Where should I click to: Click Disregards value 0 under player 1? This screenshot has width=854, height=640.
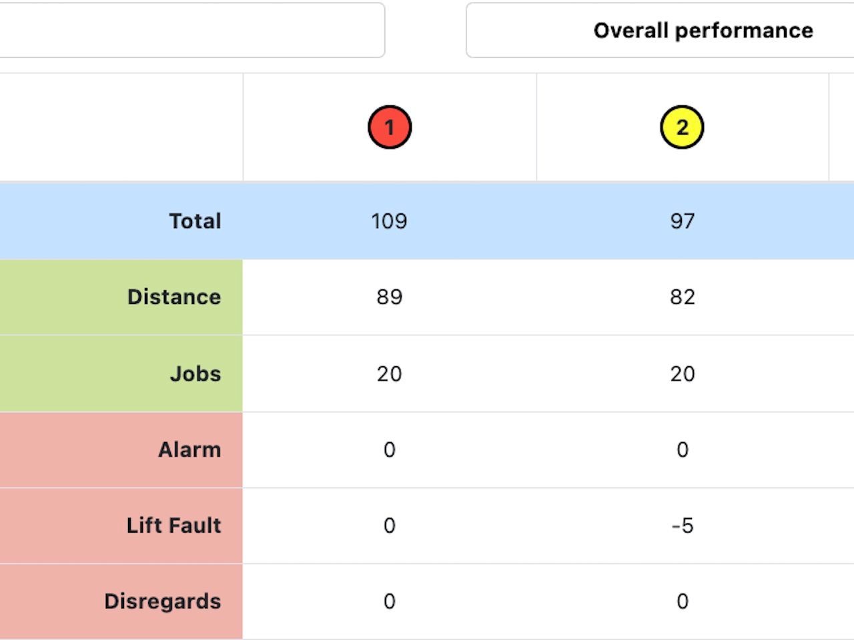[390, 601]
